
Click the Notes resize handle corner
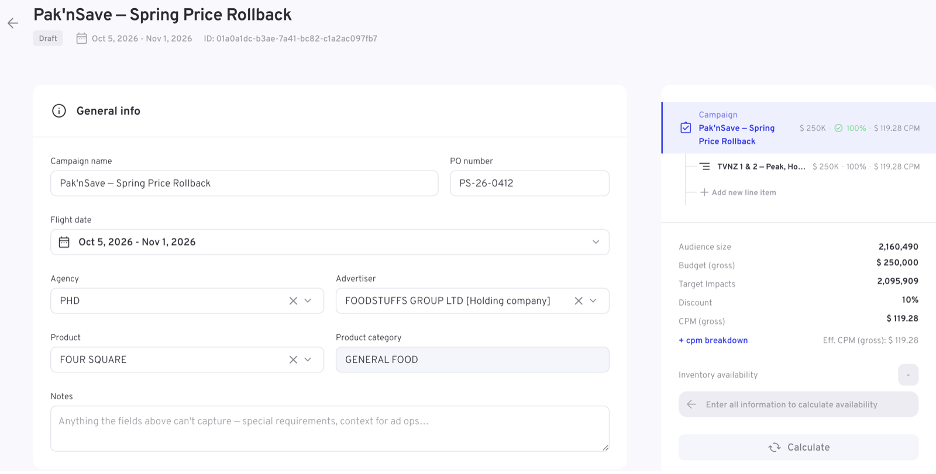[605, 448]
